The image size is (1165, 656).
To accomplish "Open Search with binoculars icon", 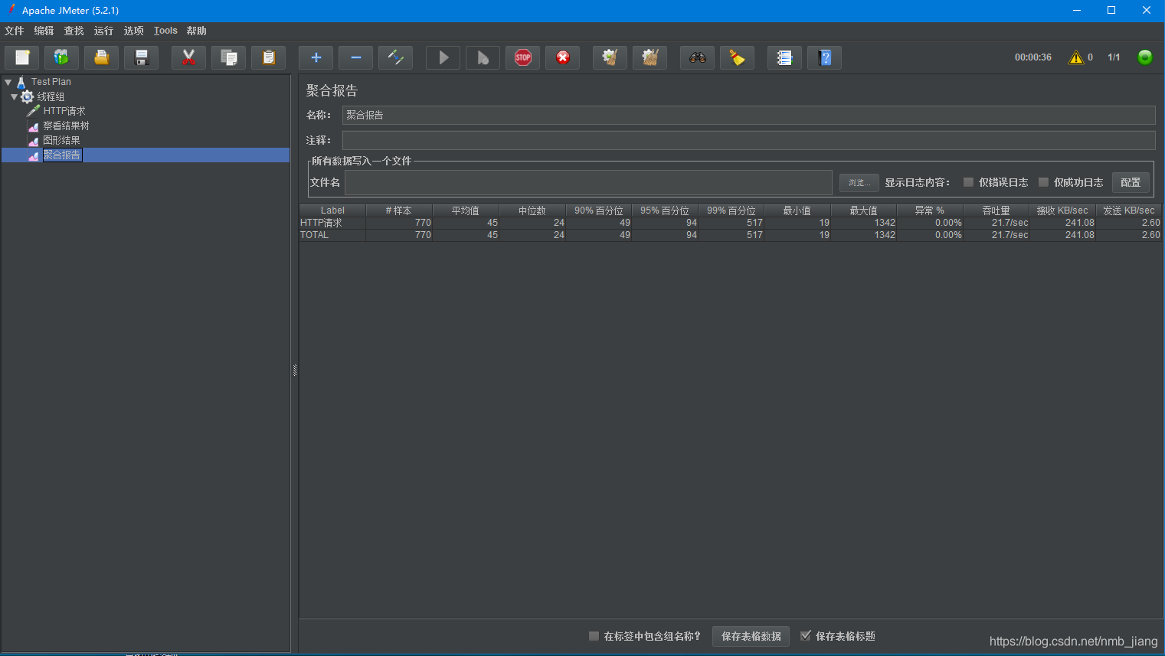I will 697,57.
